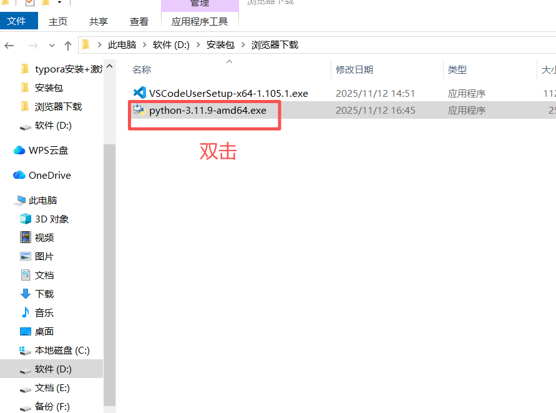Select 此电脑 in the navigation pane
Viewport: 556px width, 413px height.
42,201
